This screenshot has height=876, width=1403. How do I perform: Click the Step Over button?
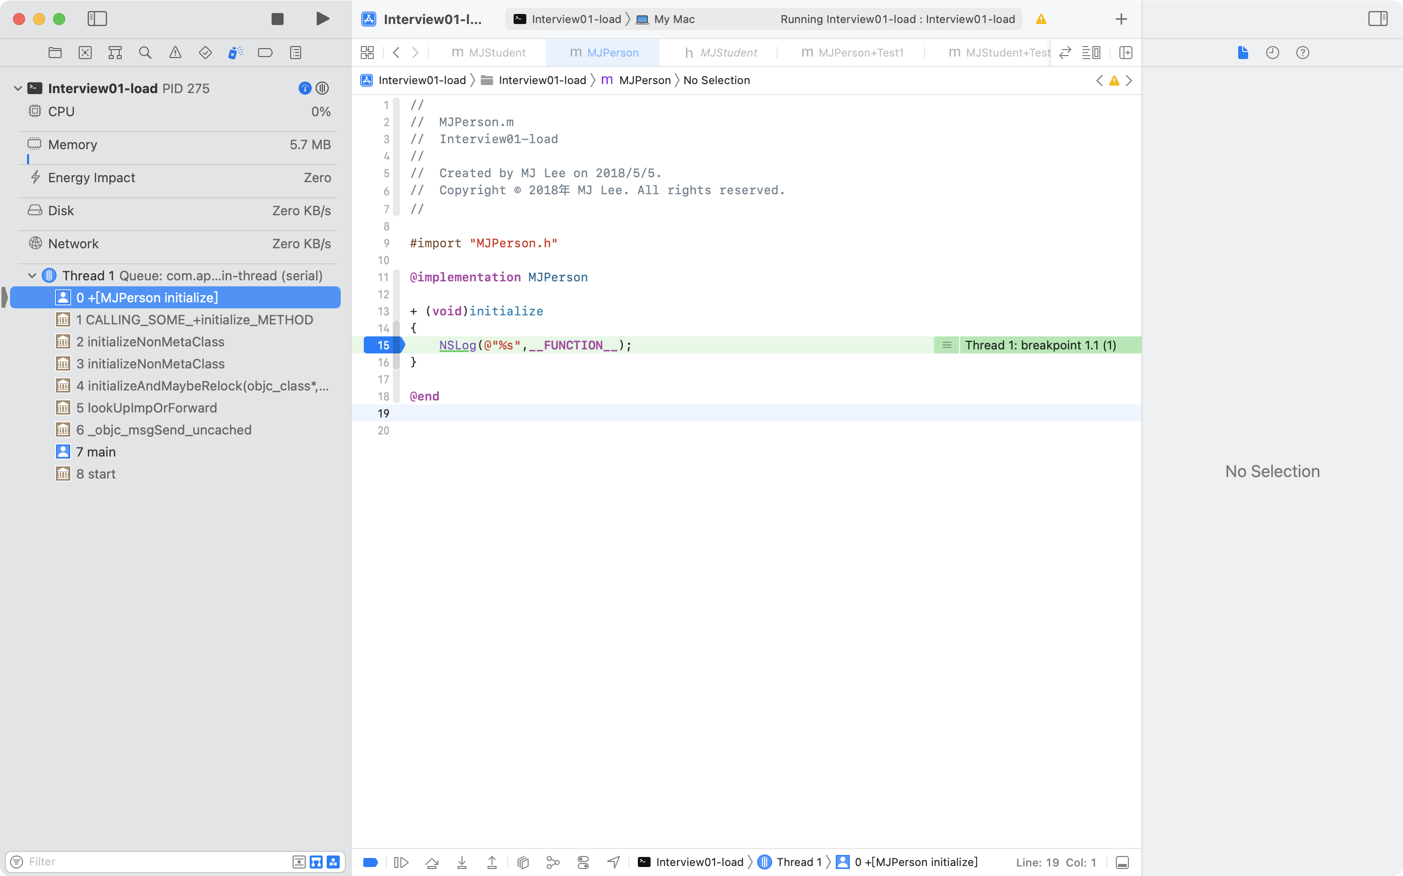(x=432, y=862)
